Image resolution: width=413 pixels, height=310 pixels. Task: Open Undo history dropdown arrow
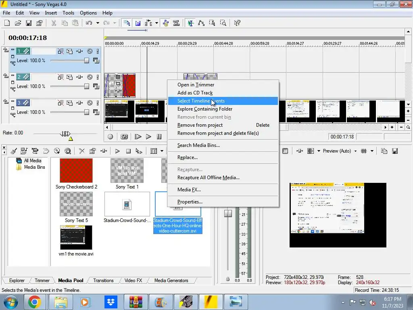[x=98, y=23]
